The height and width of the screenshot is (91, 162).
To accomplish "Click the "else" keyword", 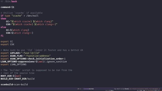I will click(x=3, y=27).
